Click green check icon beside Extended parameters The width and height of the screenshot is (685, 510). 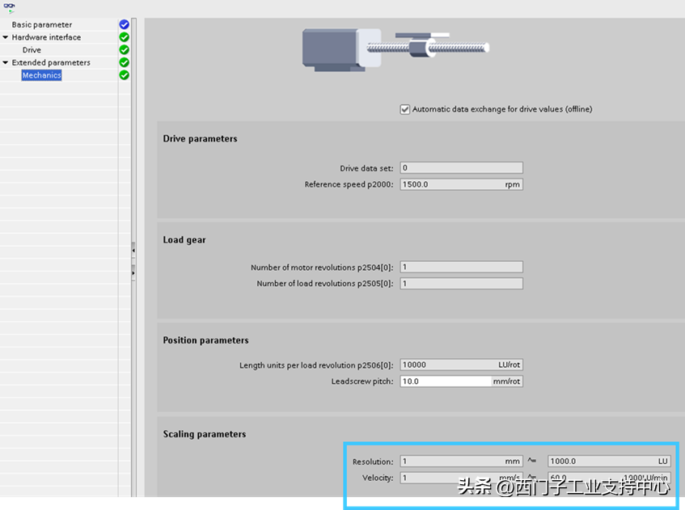tap(124, 62)
